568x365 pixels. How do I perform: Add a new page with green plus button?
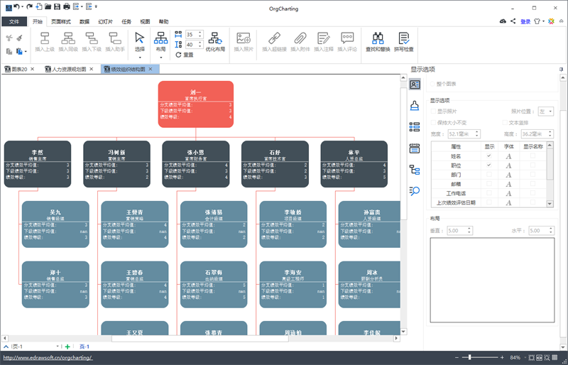pyautogui.click(x=67, y=347)
